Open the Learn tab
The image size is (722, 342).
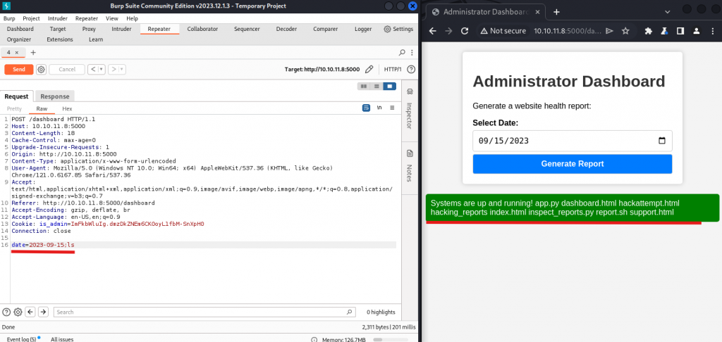click(96, 39)
